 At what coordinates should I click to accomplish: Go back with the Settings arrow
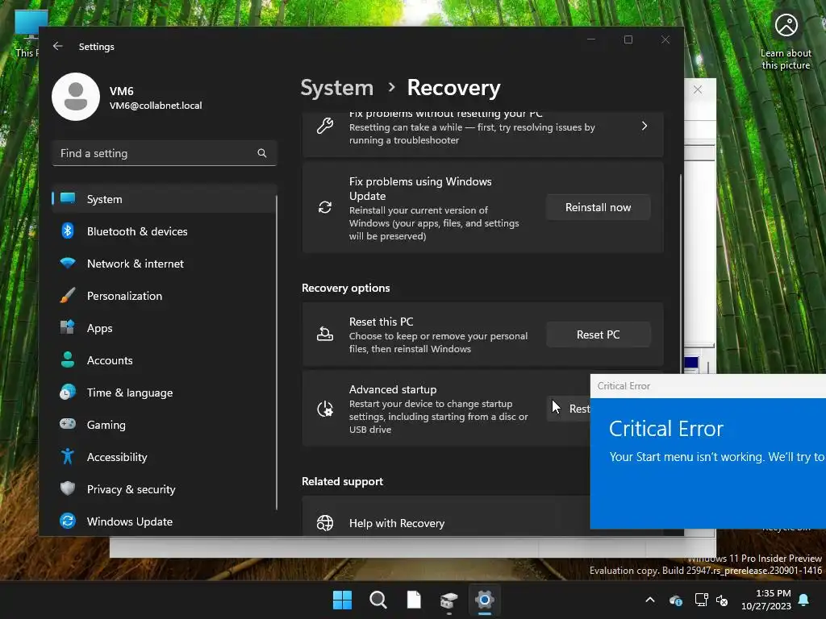coord(58,46)
